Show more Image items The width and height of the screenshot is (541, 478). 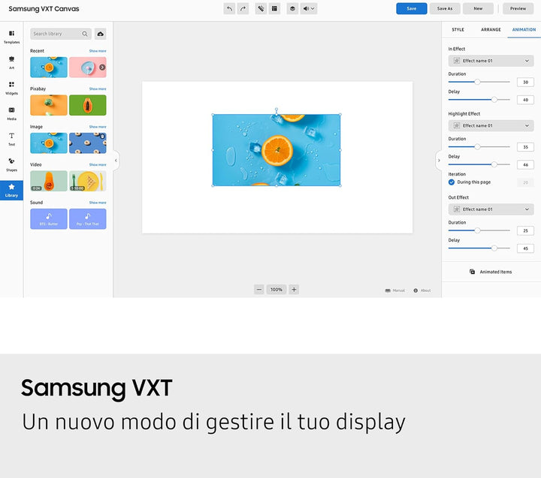pos(98,127)
